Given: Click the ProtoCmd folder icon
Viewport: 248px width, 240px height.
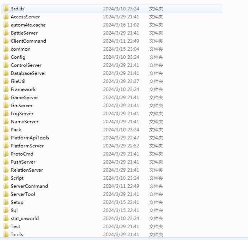Looking at the screenshot, I should coord(6,154).
